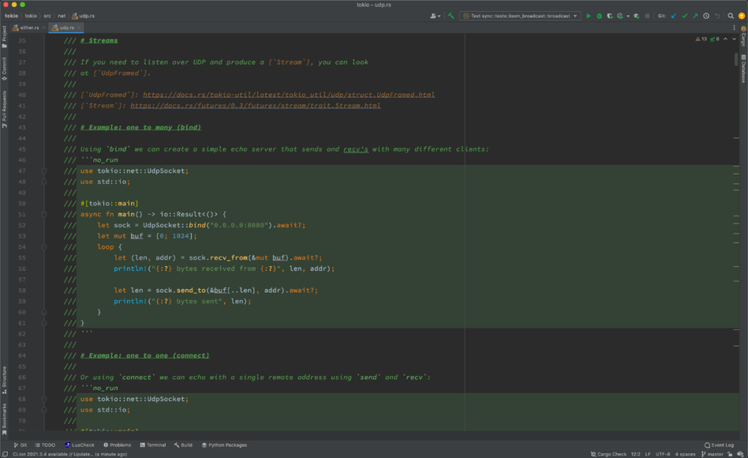Collapse the loop fold at line 54
Image resolution: width=748 pixels, height=458 pixels.
pyautogui.click(x=44, y=247)
